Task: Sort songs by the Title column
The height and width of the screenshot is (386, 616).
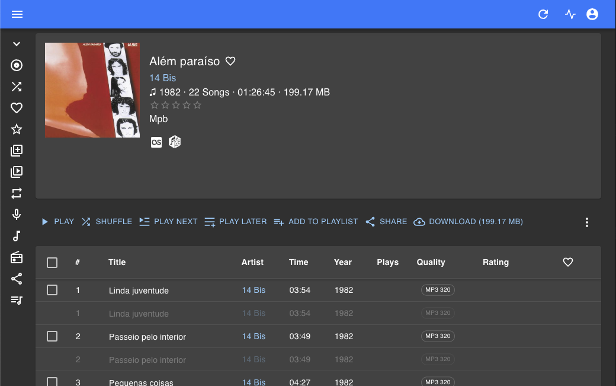Action: point(117,262)
